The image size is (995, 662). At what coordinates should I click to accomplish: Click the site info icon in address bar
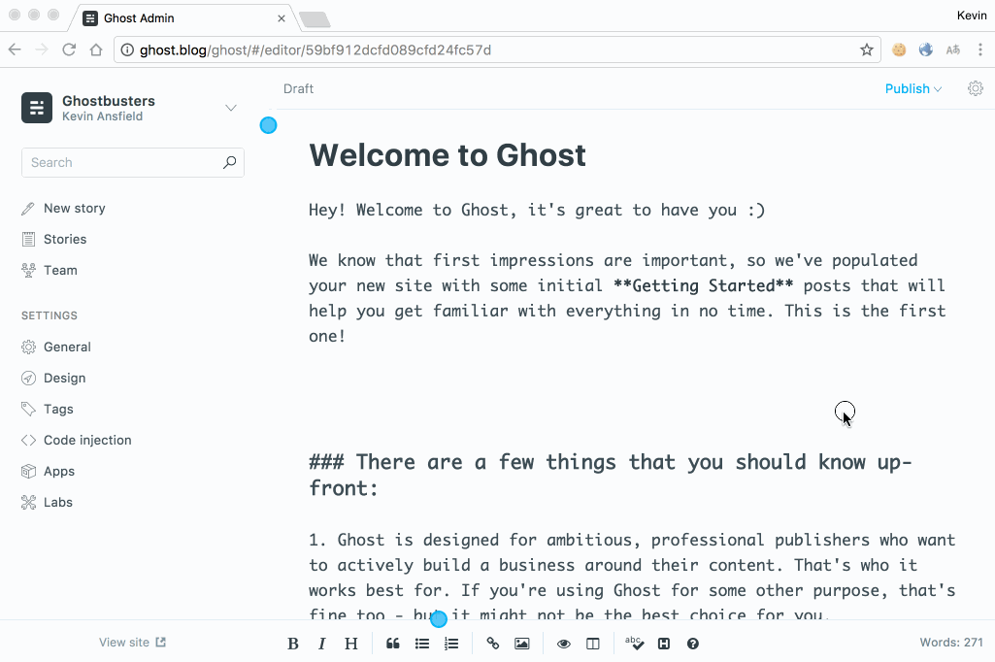(x=127, y=50)
